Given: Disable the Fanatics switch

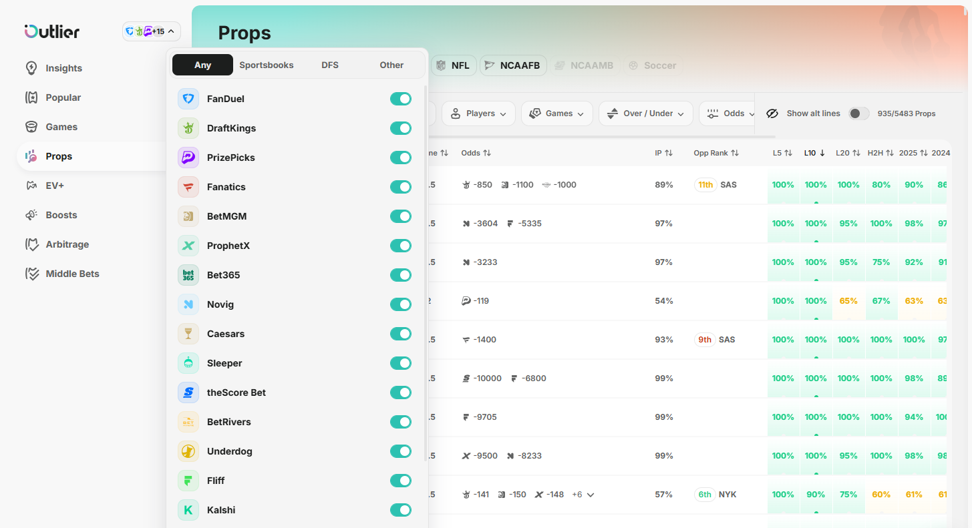Looking at the screenshot, I should [401, 187].
